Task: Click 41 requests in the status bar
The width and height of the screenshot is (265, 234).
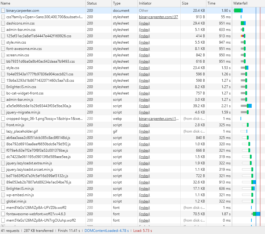Action: pyautogui.click(x=10, y=231)
